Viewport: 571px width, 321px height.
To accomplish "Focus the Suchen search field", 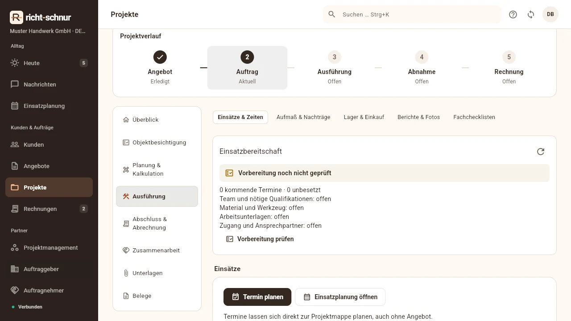I will tap(412, 14).
